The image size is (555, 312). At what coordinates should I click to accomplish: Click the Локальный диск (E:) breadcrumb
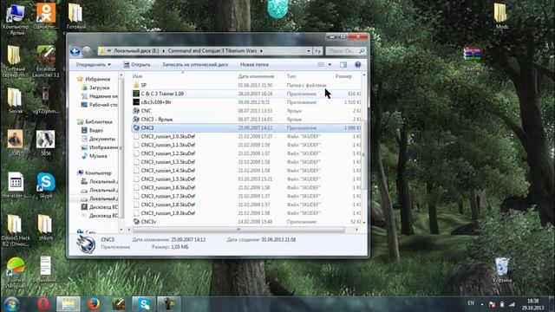pyautogui.click(x=136, y=51)
